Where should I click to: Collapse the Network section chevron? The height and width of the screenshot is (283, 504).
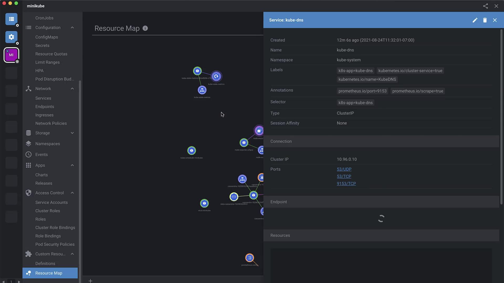pyautogui.click(x=72, y=89)
